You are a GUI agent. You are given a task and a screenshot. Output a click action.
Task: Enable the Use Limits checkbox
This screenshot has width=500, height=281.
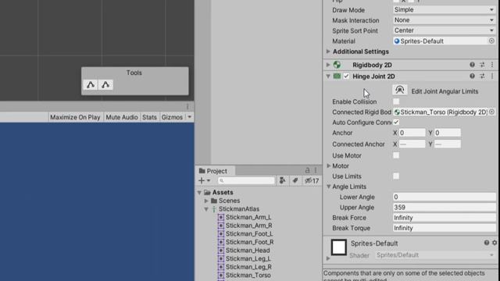pyautogui.click(x=396, y=176)
